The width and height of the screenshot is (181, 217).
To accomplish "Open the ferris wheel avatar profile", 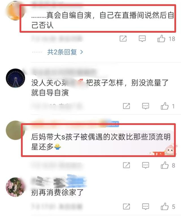I will pyautogui.click(x=16, y=78).
